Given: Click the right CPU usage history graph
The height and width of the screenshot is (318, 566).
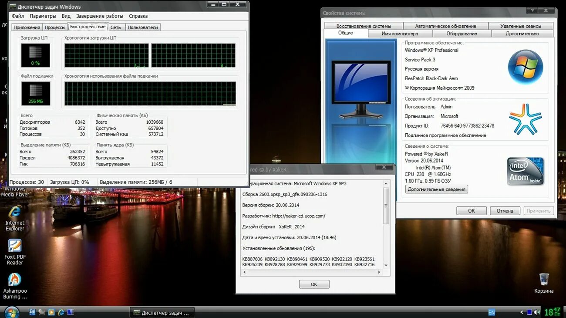Looking at the screenshot, I should [x=193, y=55].
